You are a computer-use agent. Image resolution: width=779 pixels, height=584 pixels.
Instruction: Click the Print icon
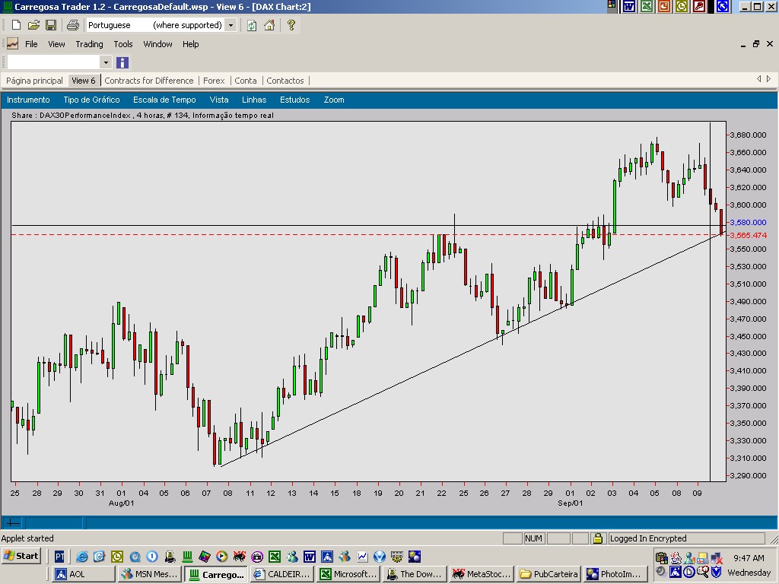pyautogui.click(x=72, y=25)
